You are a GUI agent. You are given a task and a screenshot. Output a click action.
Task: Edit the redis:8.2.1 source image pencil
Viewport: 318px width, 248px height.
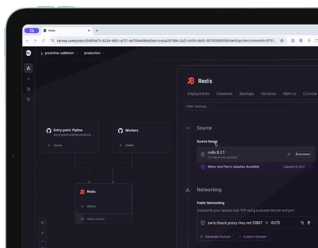coord(289,154)
